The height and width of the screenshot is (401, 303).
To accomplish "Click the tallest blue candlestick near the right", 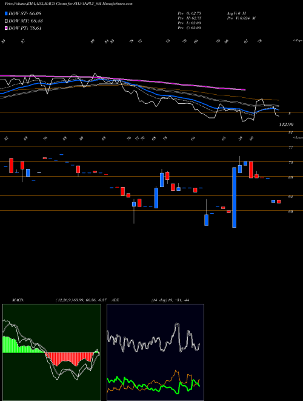I will click(x=234, y=197).
